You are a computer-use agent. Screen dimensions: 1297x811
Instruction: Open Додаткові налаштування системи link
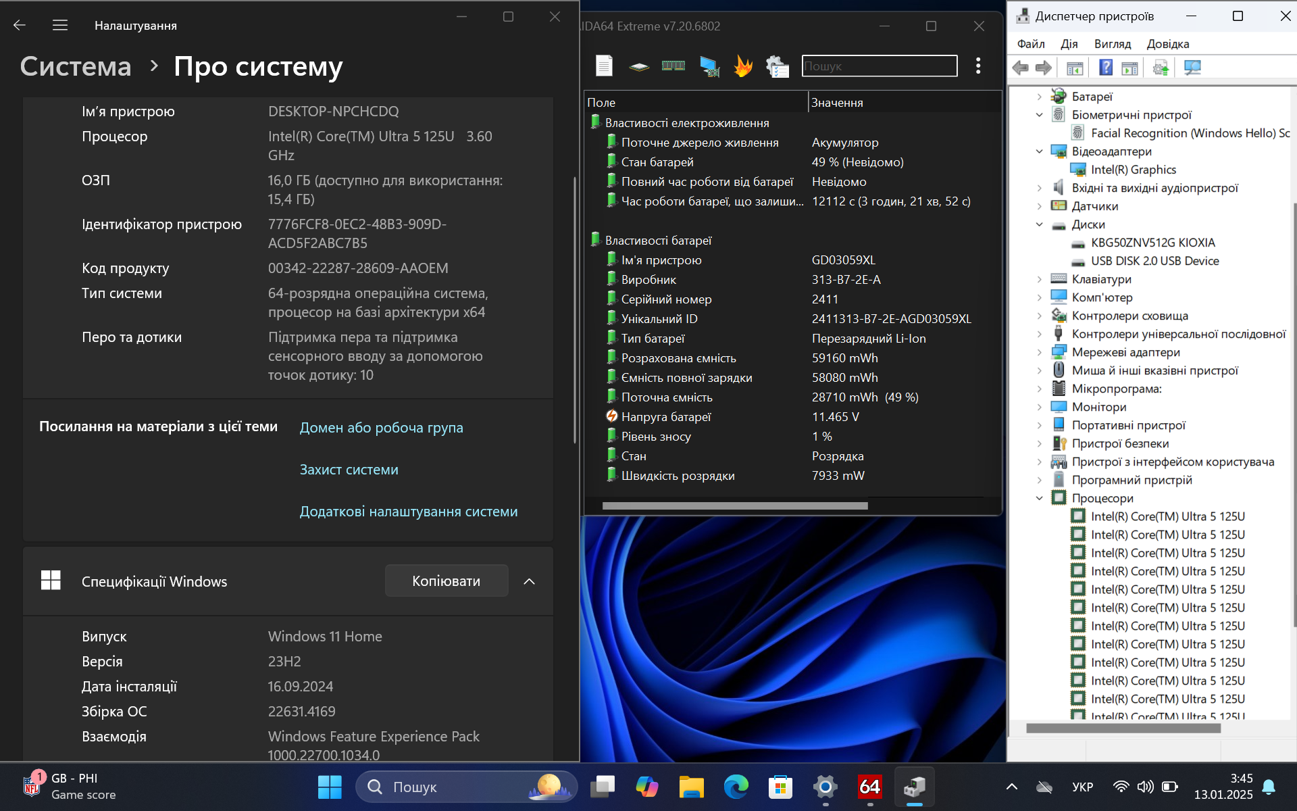pyautogui.click(x=409, y=512)
